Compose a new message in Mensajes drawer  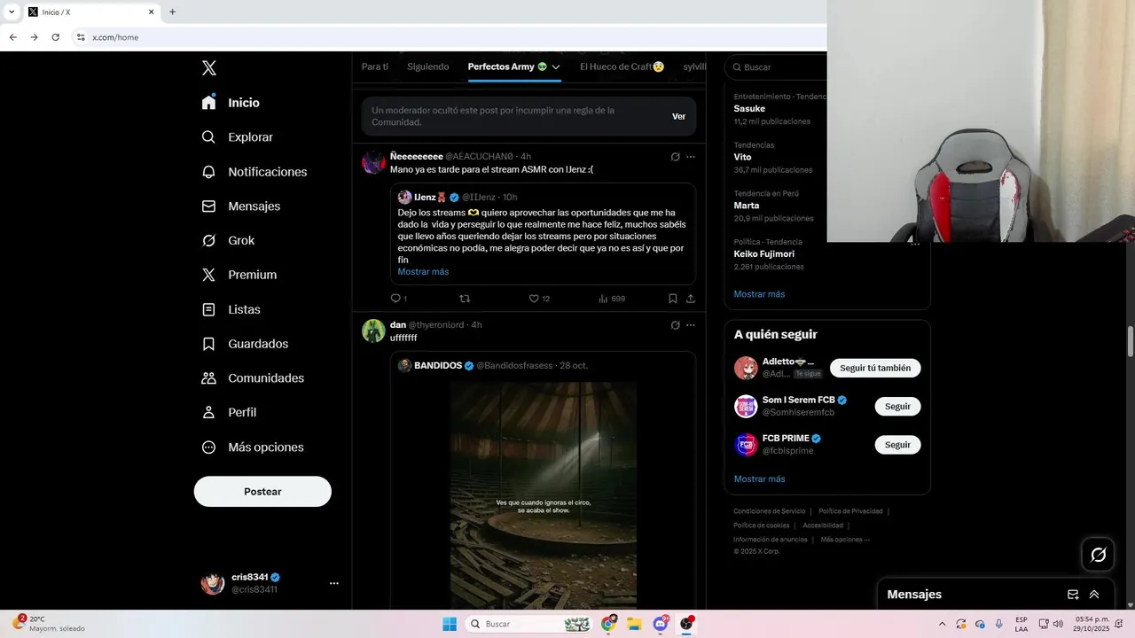(1073, 595)
